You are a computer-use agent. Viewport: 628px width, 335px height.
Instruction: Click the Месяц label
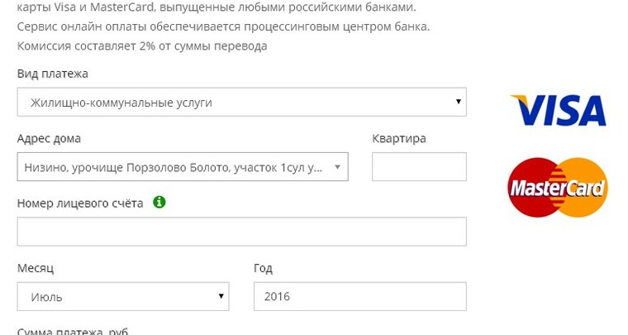[x=36, y=268]
